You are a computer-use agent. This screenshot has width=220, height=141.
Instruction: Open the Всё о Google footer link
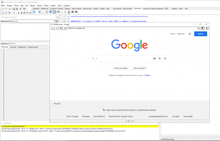pos(72,117)
